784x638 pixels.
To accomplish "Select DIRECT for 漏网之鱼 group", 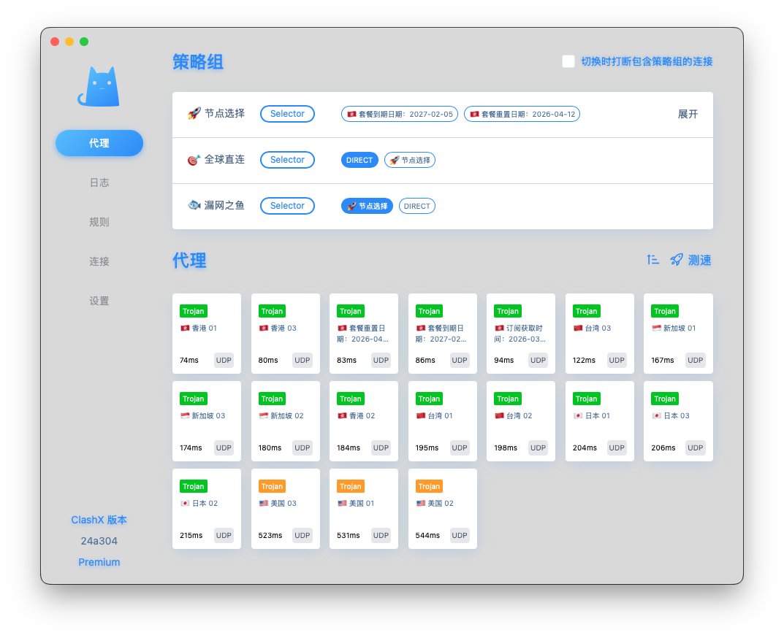I will click(x=417, y=206).
